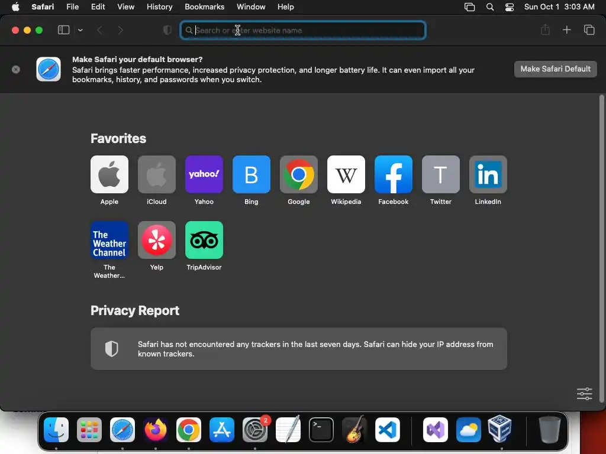
Task: Show the tab overview
Action: tap(589, 30)
